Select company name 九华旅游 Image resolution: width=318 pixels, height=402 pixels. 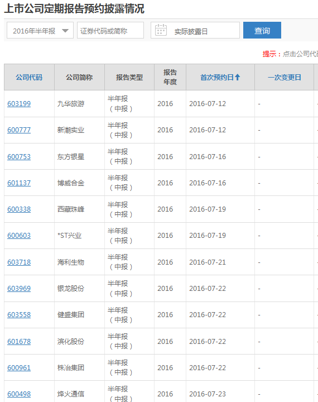point(71,104)
